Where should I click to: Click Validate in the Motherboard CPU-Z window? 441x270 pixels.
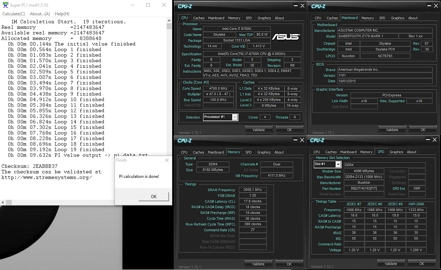tap(392, 130)
